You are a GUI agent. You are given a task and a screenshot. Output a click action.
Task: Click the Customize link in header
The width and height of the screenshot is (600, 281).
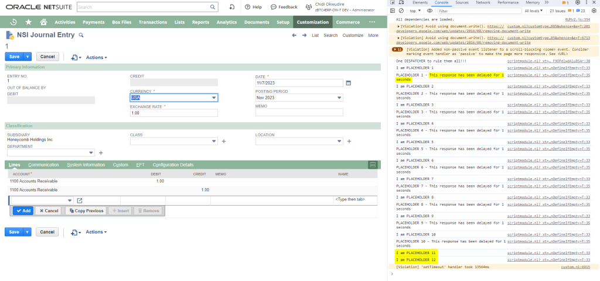(x=353, y=36)
